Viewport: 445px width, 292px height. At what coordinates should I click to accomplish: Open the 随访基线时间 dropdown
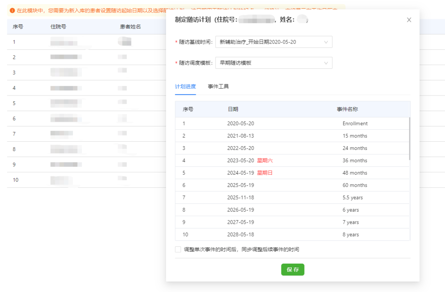274,42
